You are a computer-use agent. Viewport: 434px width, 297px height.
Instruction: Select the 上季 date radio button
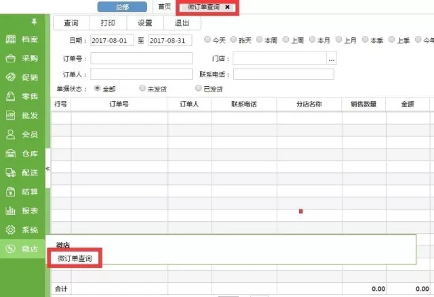(392, 39)
